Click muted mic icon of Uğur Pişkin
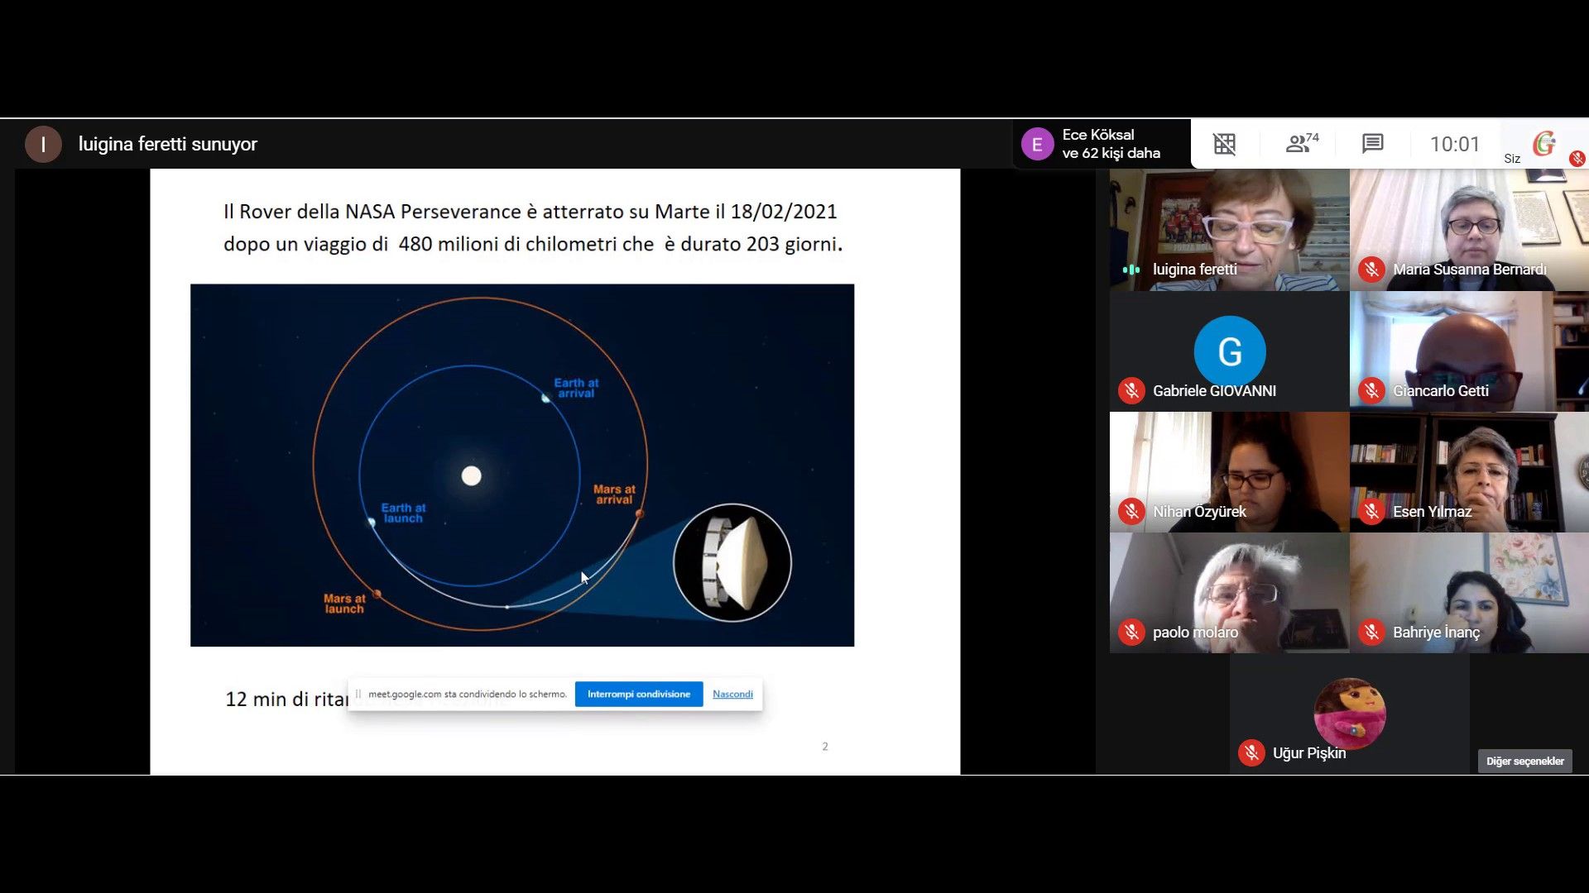 (x=1251, y=752)
